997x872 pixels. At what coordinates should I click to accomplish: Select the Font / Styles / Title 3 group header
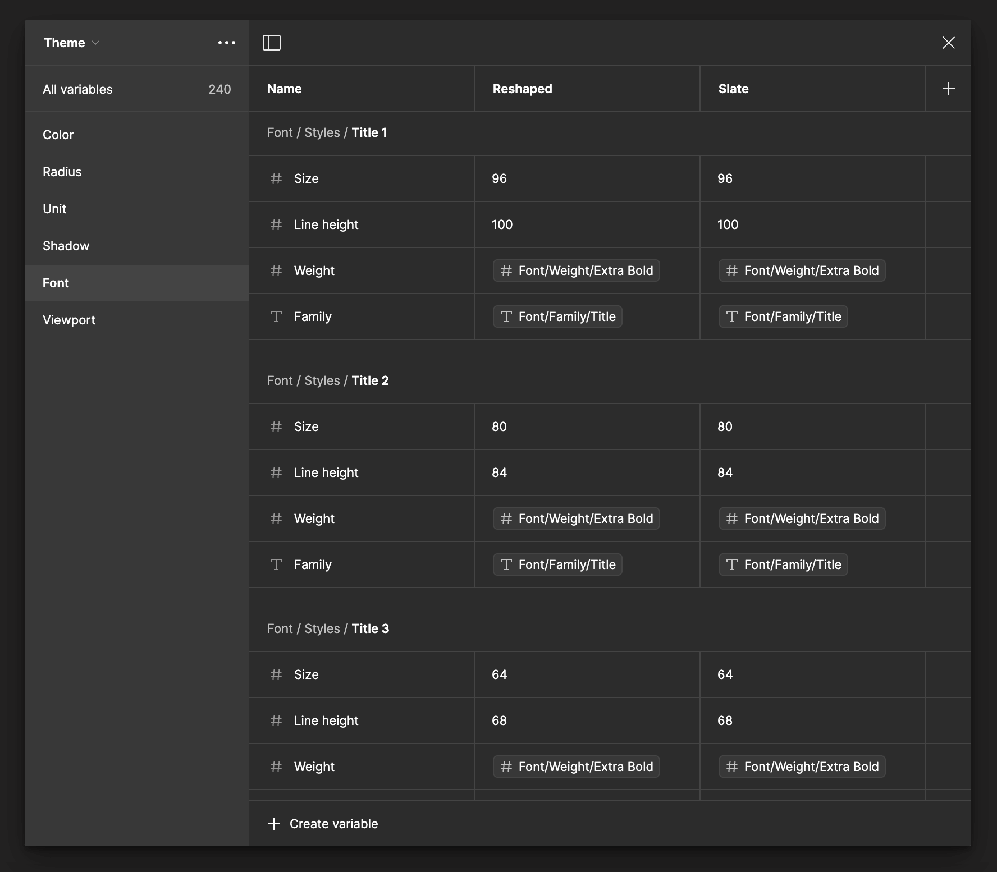(328, 628)
